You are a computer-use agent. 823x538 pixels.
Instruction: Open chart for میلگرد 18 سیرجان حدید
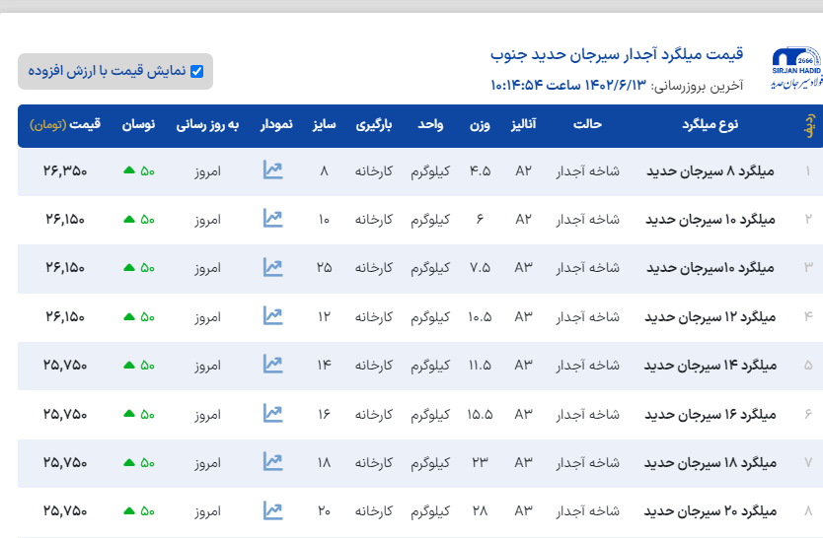pos(272,462)
